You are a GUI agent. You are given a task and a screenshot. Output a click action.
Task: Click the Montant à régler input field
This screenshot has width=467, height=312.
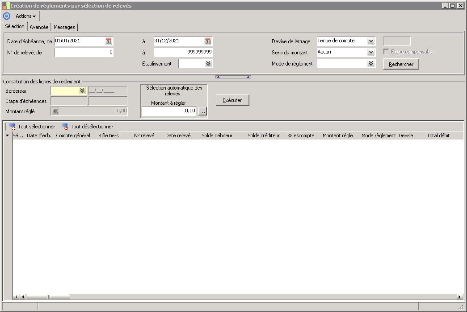click(169, 111)
